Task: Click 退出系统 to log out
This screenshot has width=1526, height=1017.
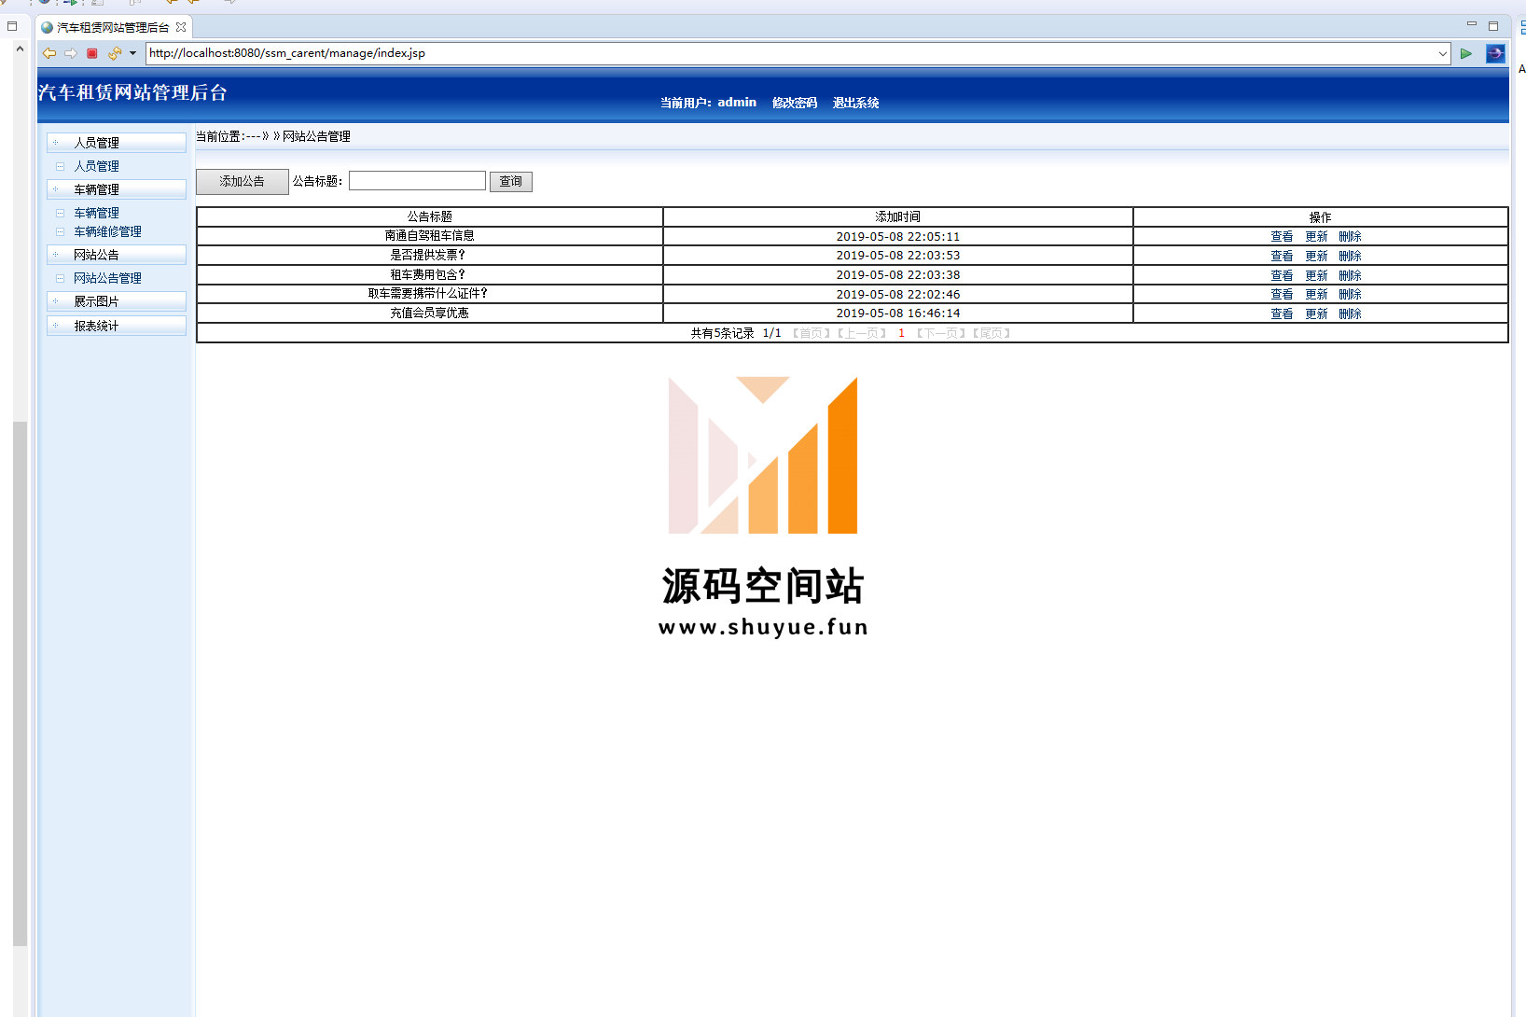Action: click(x=856, y=103)
